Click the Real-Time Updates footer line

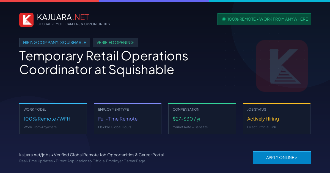pos(82,161)
